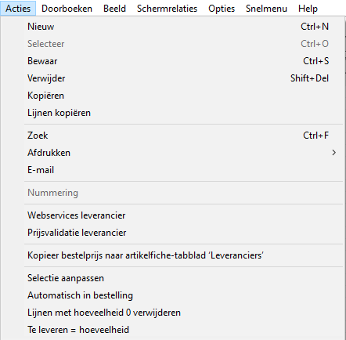Open the Doorboeken menu
The image size is (346, 340).
click(x=67, y=9)
